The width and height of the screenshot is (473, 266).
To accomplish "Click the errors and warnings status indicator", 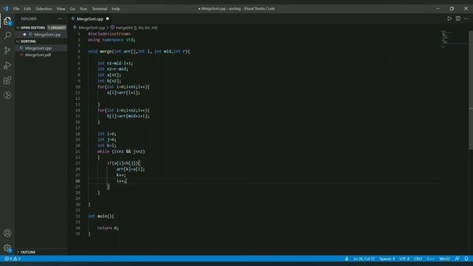I will point(13,259).
